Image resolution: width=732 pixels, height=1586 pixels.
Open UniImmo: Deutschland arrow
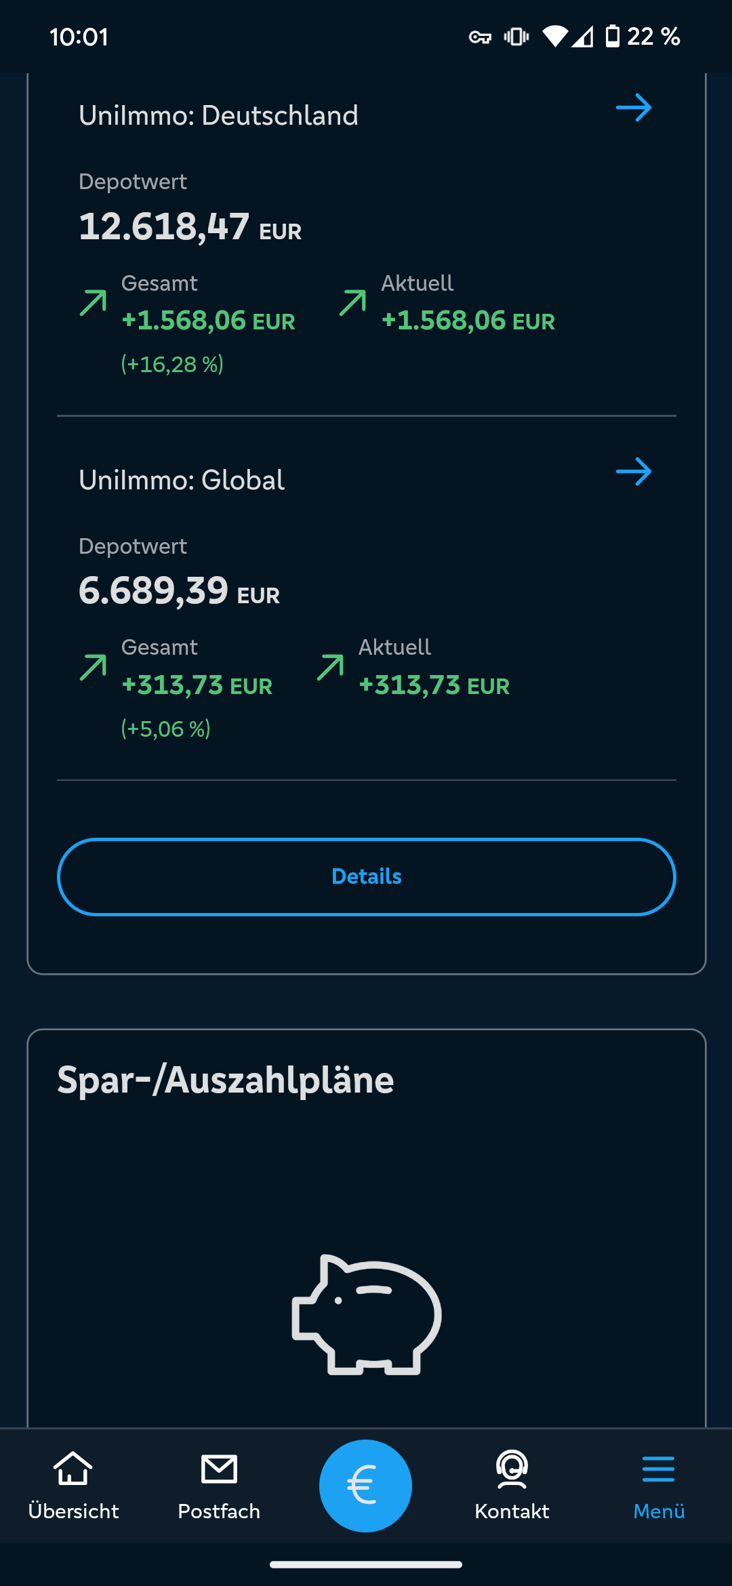(633, 108)
